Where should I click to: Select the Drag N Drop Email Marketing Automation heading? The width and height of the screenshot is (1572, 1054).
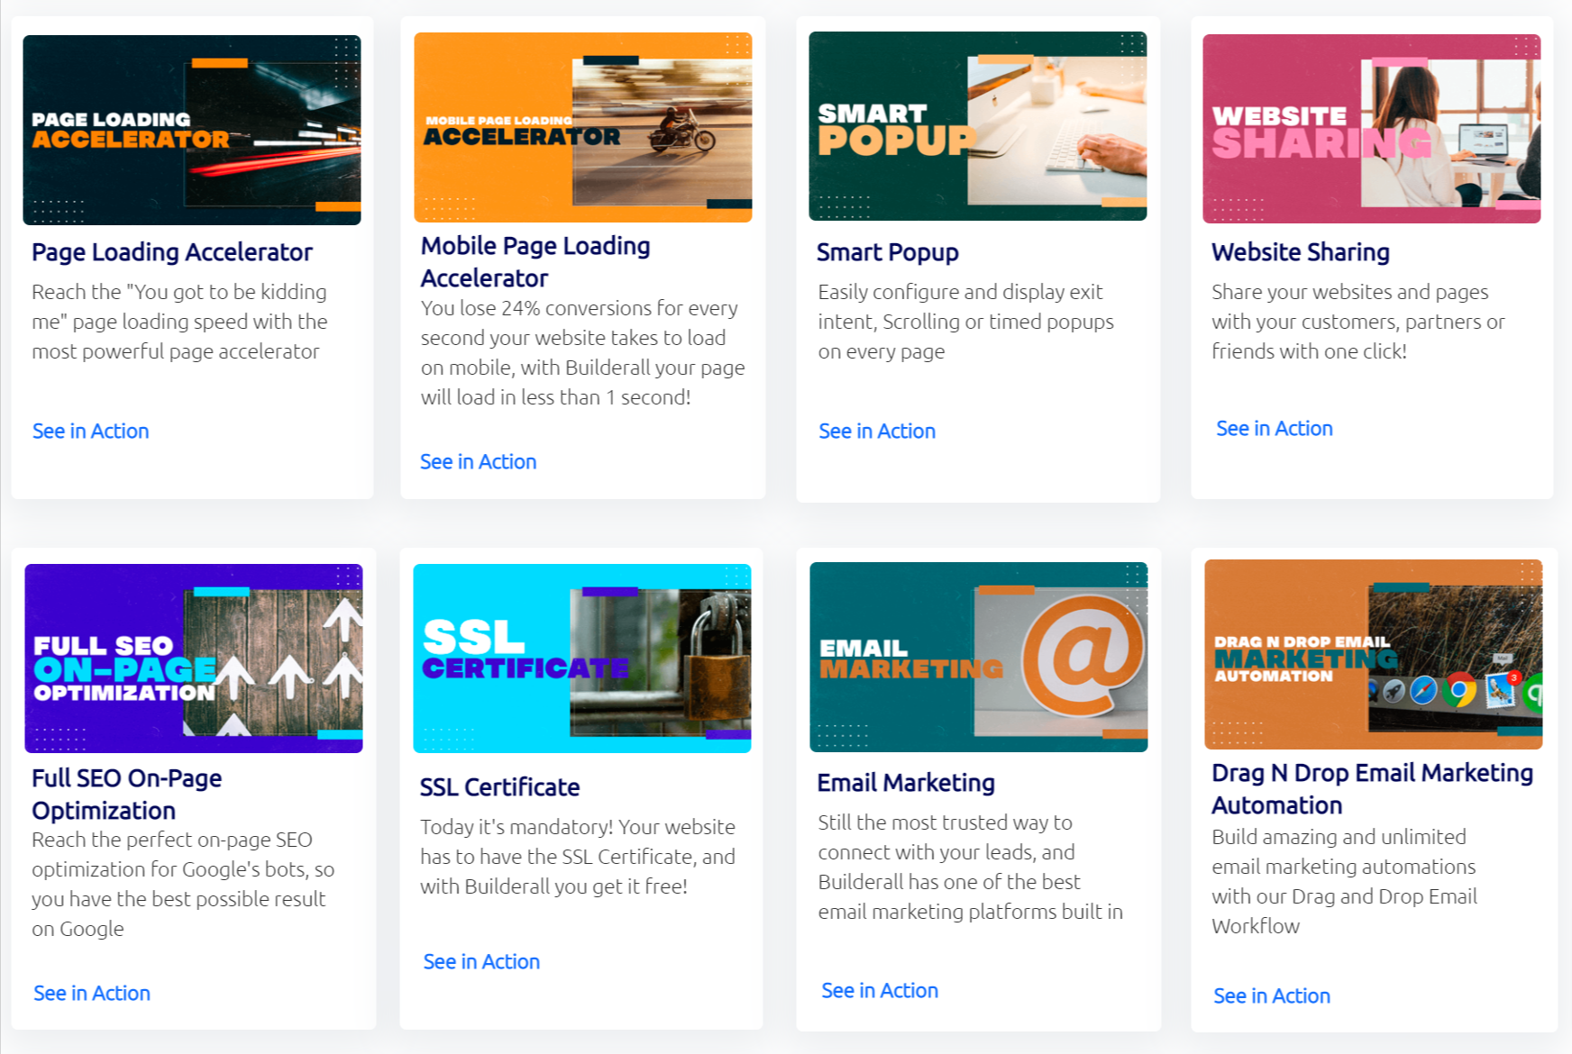(1372, 789)
